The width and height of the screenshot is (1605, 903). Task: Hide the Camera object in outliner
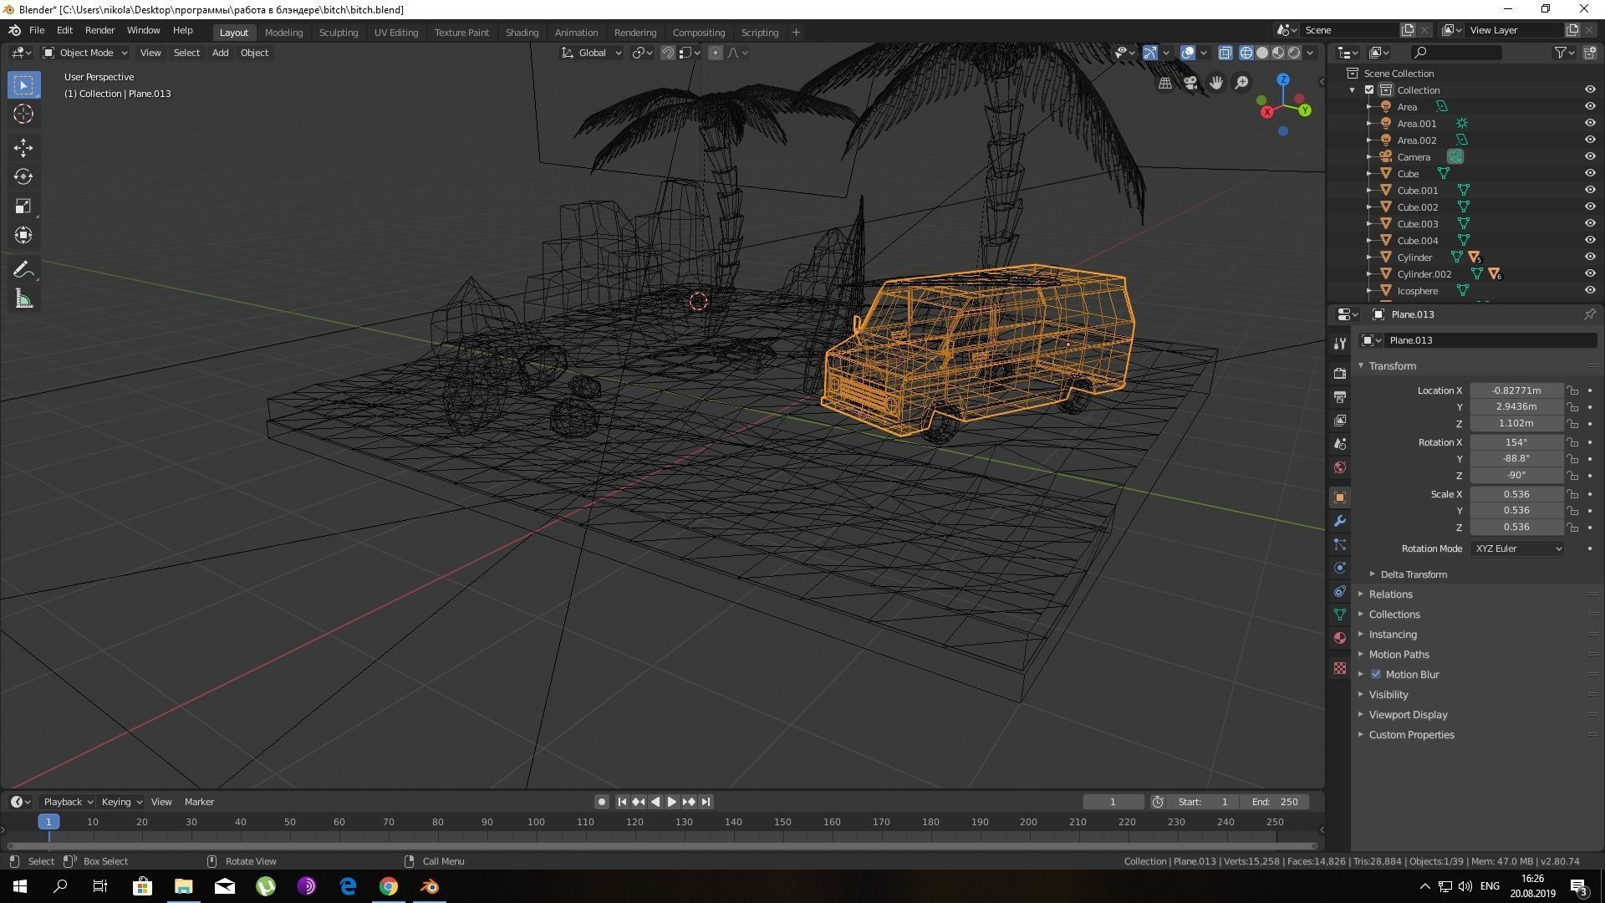tap(1589, 156)
